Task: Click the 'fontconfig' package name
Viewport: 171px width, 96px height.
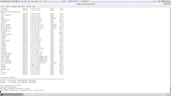Action: [x=5, y=20]
